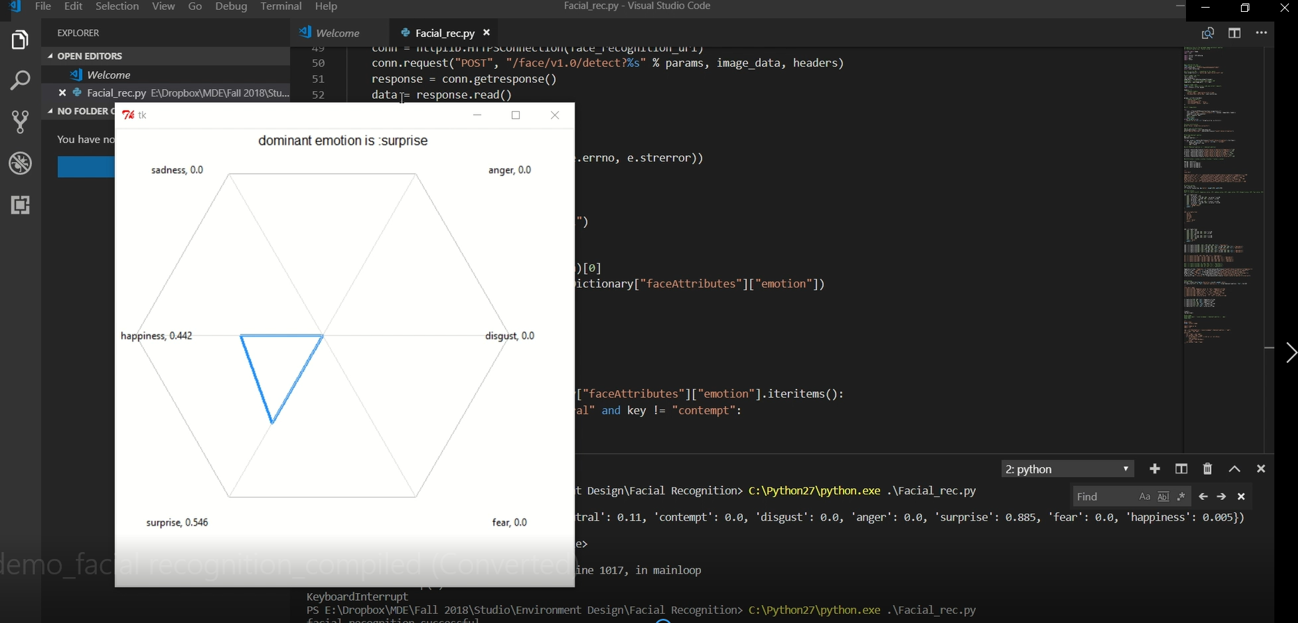Viewport: 1298px width, 623px height.
Task: Click the 'surprise, 0.546' chart label
Action: click(x=177, y=522)
